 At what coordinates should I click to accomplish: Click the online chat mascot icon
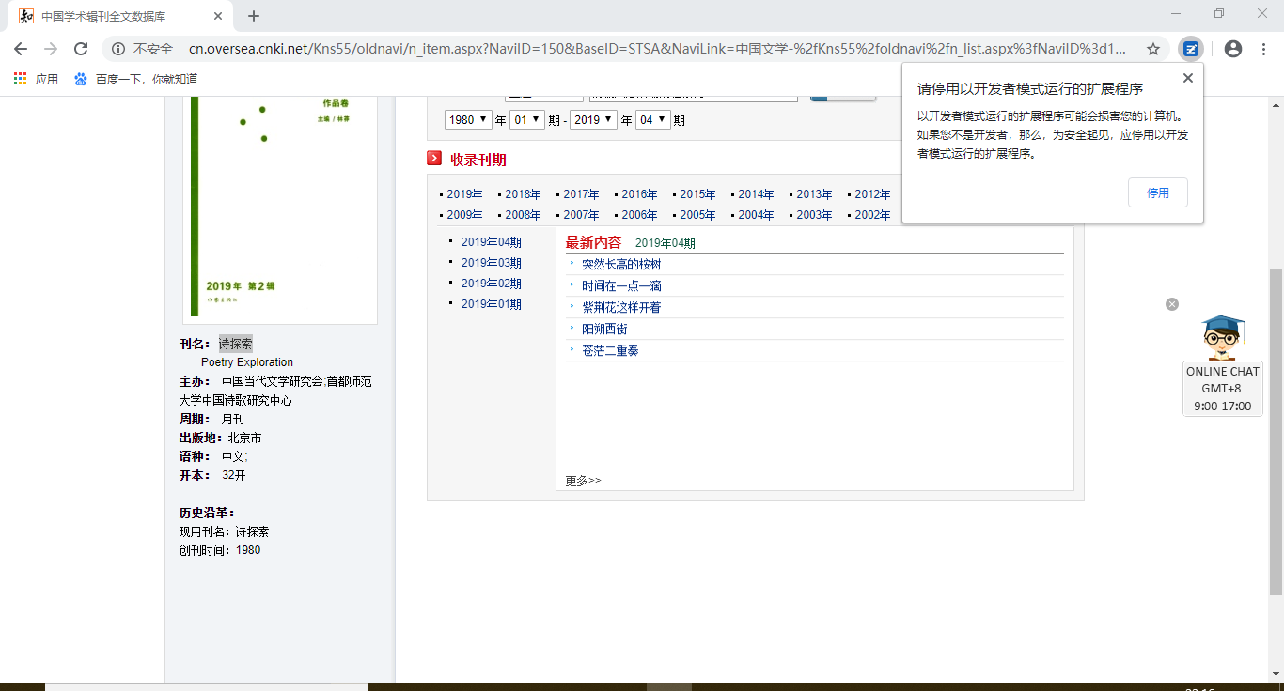(1223, 337)
